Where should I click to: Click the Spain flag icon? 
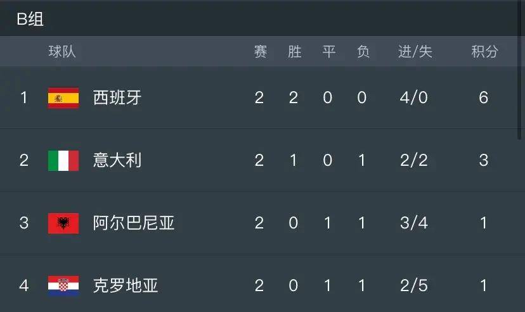(x=63, y=98)
